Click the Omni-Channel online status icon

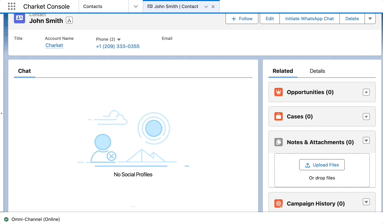tap(6, 219)
